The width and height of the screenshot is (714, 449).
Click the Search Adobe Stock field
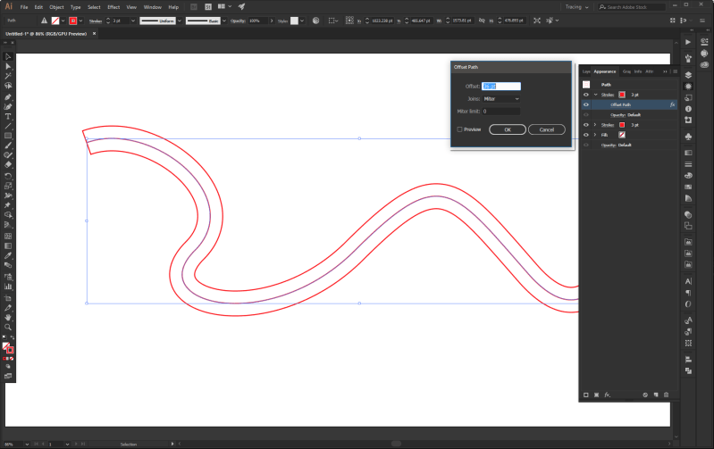pyautogui.click(x=632, y=7)
